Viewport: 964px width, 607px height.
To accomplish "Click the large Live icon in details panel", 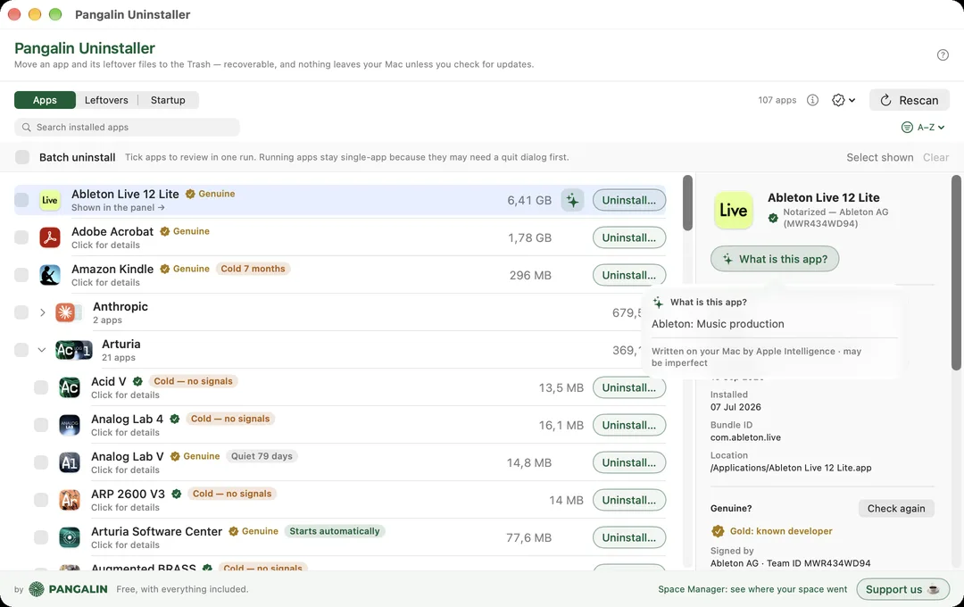I will tap(734, 211).
